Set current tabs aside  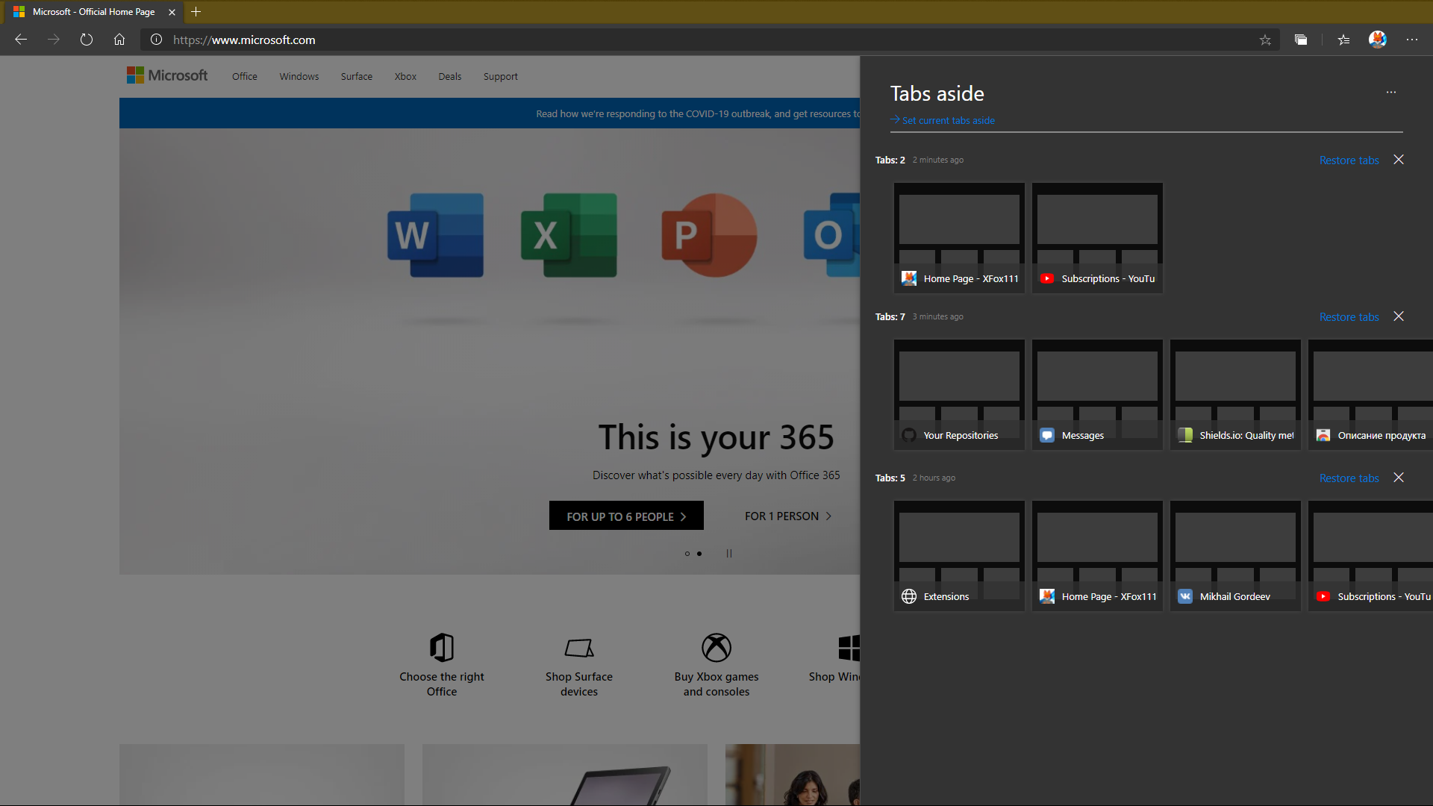click(x=943, y=120)
